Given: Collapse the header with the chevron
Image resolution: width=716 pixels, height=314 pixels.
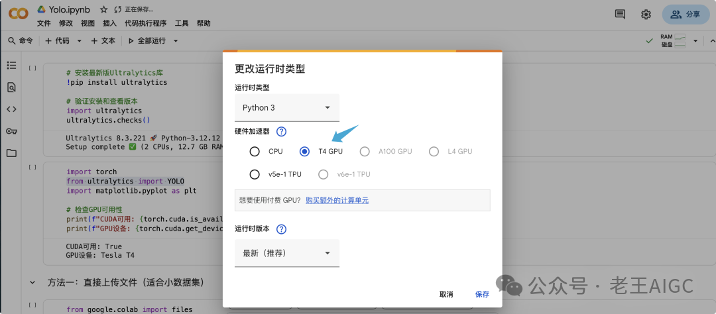Looking at the screenshot, I should tap(712, 41).
